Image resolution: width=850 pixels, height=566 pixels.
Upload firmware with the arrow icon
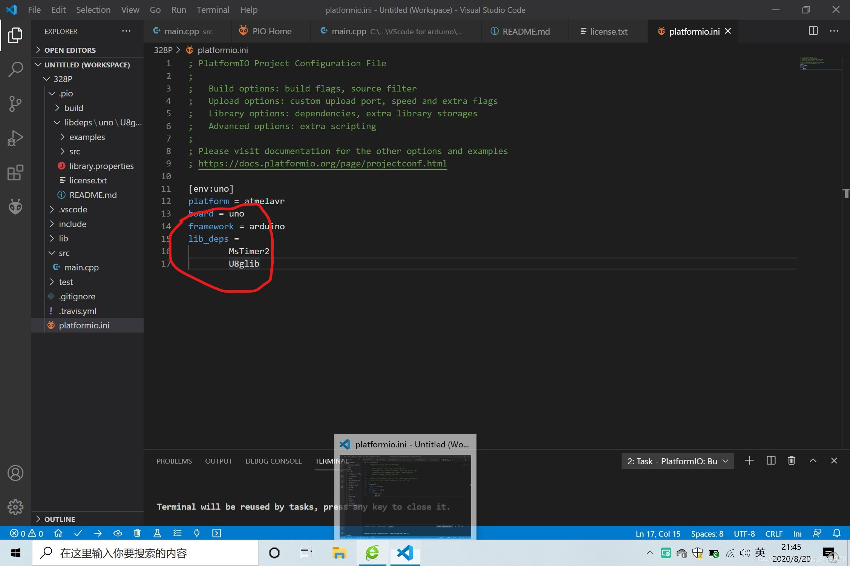[98, 533]
